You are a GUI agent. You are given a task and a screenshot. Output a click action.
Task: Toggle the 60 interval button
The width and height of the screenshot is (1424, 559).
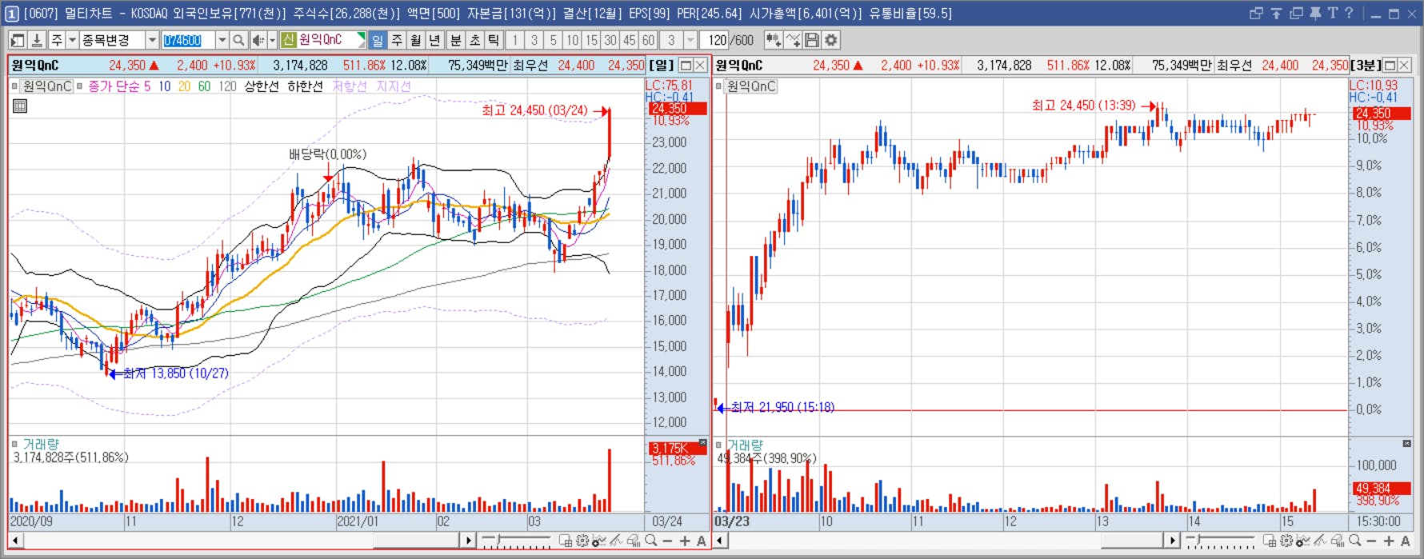(x=649, y=40)
